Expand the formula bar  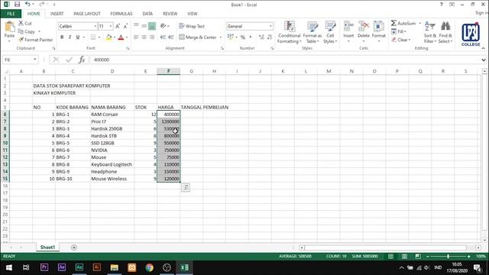click(x=484, y=60)
